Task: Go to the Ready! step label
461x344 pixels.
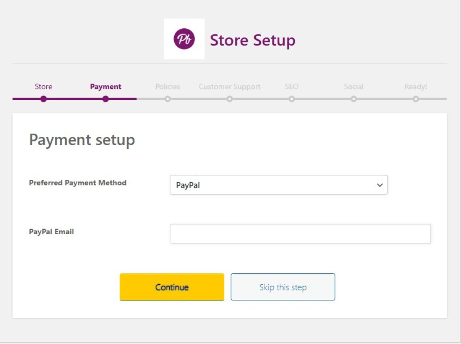Action: point(416,87)
